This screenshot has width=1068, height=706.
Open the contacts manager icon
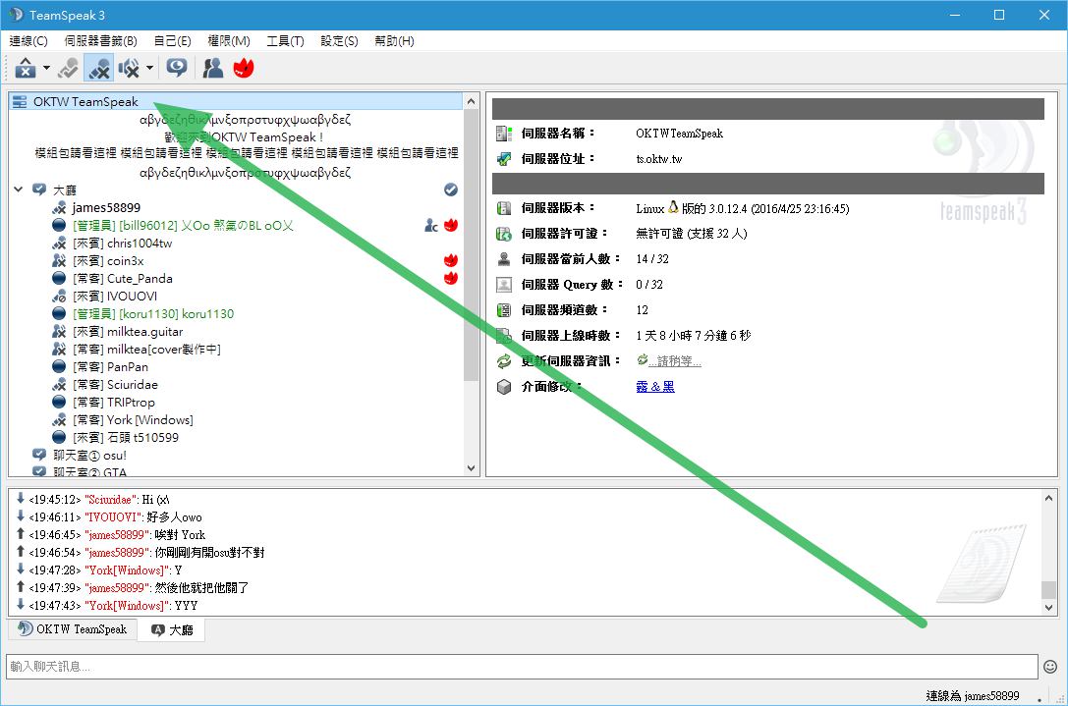tap(213, 68)
